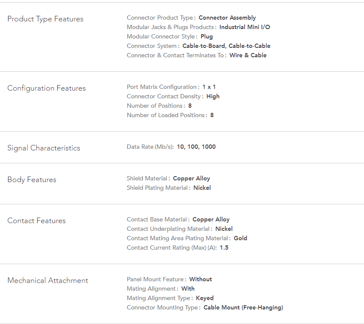Select the Contact Base Material Copper Alloy value

[211, 220]
